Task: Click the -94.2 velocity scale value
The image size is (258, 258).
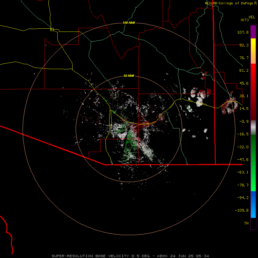Action: point(243,198)
